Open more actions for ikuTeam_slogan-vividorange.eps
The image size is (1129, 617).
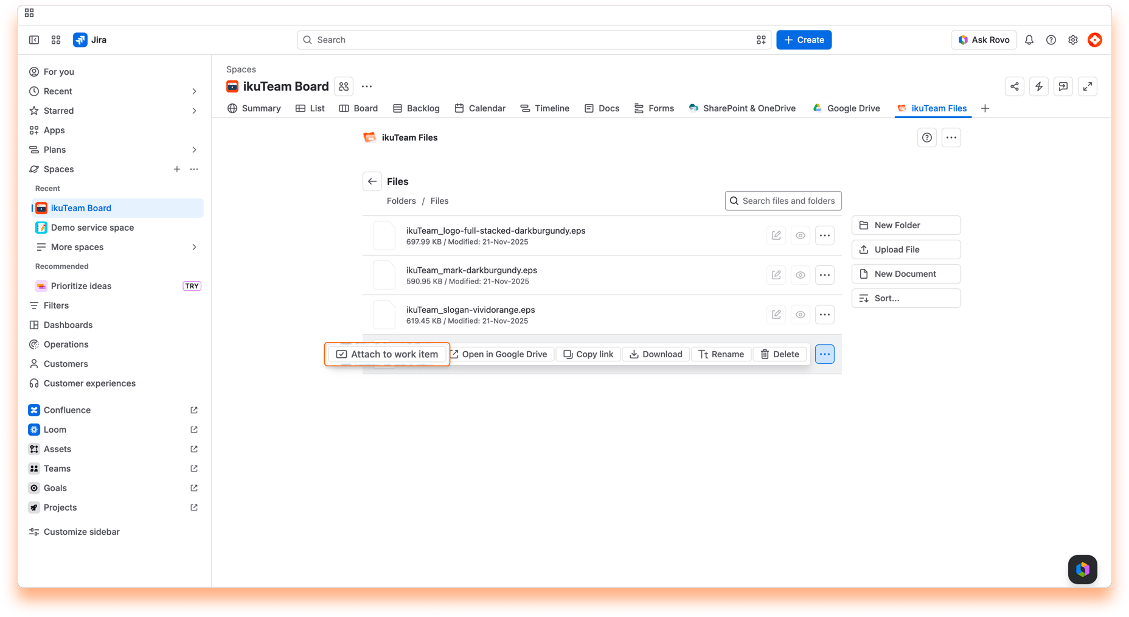(825, 315)
